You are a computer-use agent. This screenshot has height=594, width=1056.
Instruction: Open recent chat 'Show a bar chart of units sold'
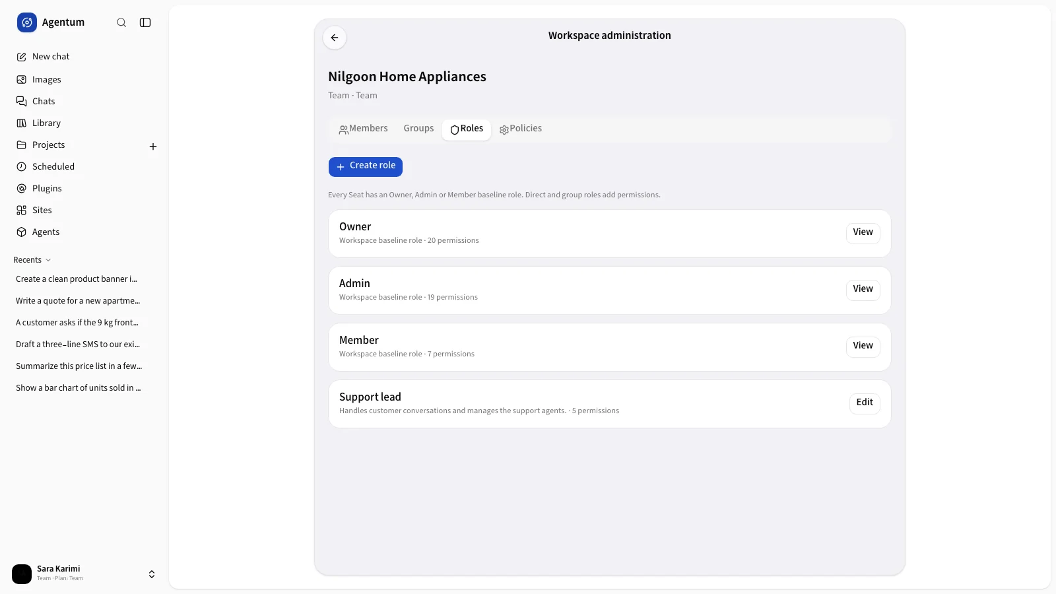(79, 388)
